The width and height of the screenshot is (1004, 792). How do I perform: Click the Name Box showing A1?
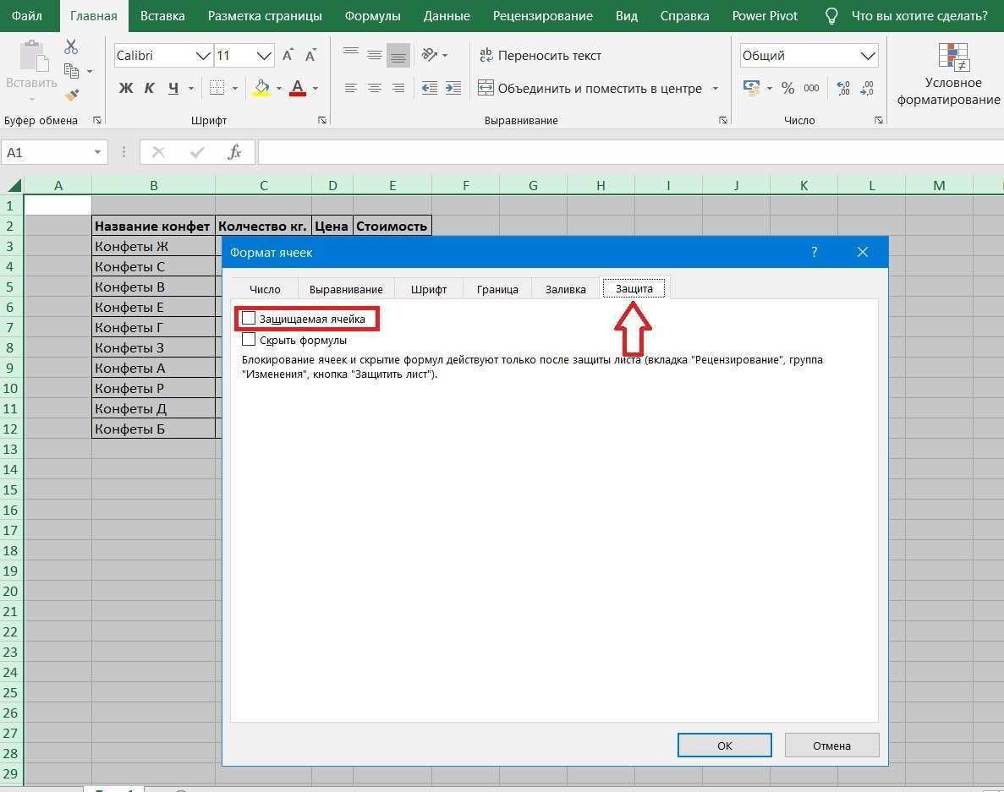[x=48, y=152]
